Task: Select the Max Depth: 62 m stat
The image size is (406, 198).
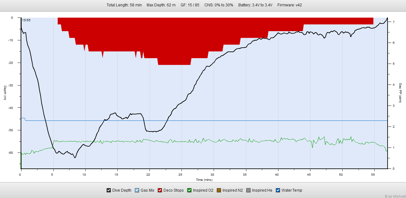Action: pyautogui.click(x=161, y=5)
